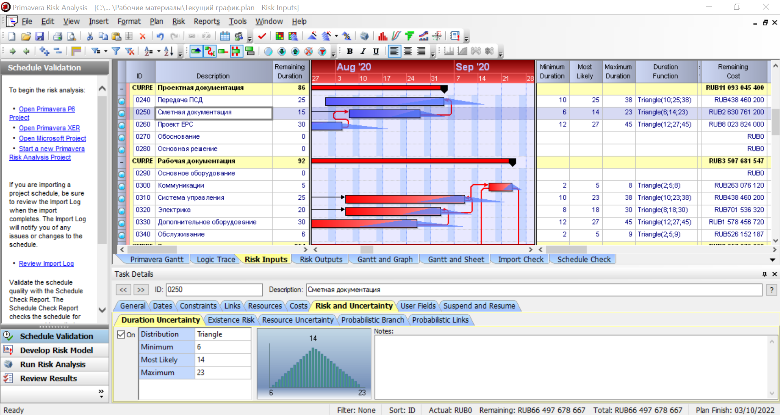The image size is (780, 415).
Task: Toggle Italic text formatting
Action: 363,51
